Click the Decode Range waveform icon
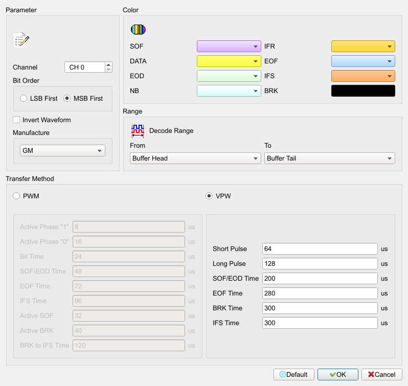This screenshot has width=408, height=386. (x=138, y=131)
